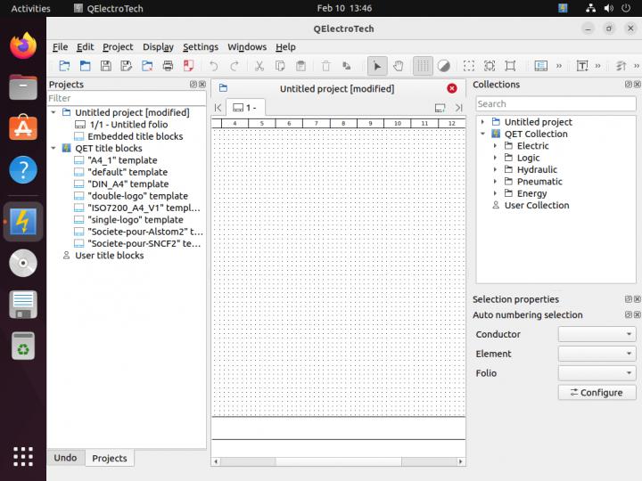Open Show Applications grid in dock

click(23, 456)
